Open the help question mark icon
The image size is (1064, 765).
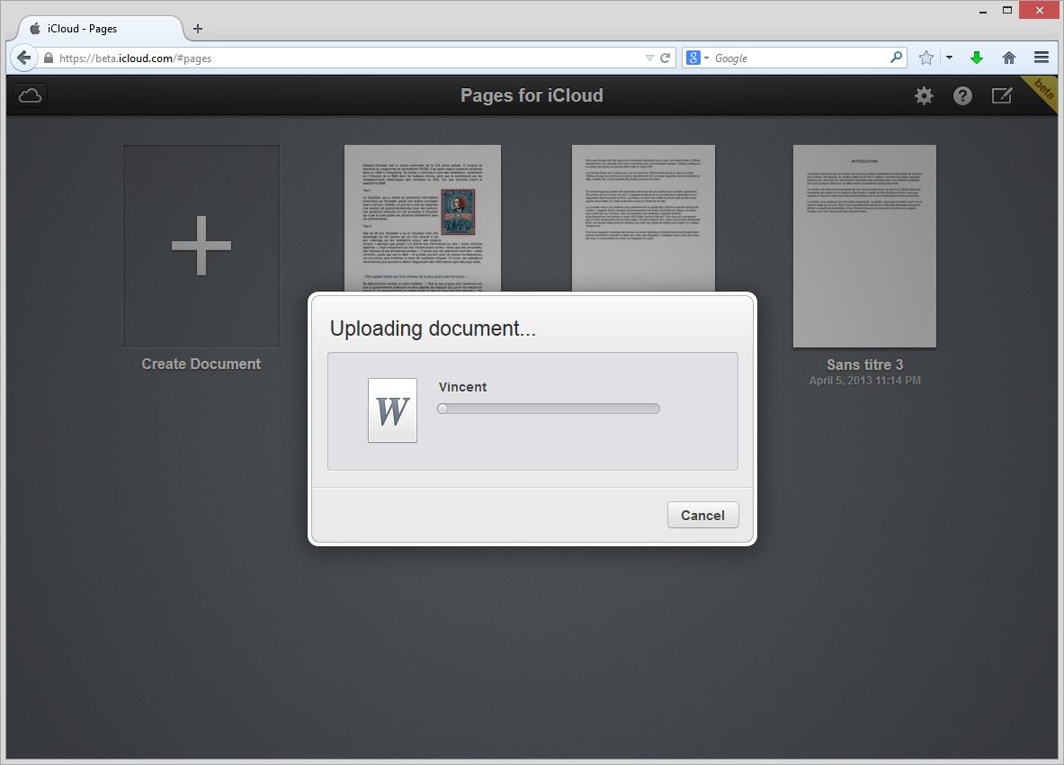coord(962,95)
